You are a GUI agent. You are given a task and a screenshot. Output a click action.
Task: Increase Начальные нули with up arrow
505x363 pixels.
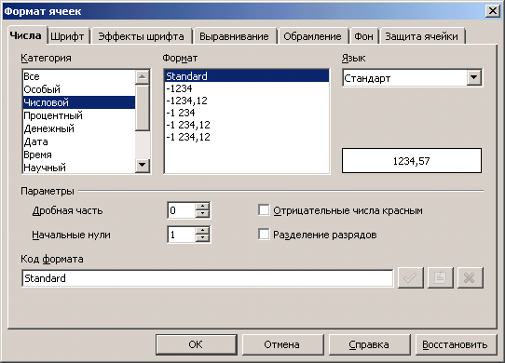pyautogui.click(x=202, y=231)
